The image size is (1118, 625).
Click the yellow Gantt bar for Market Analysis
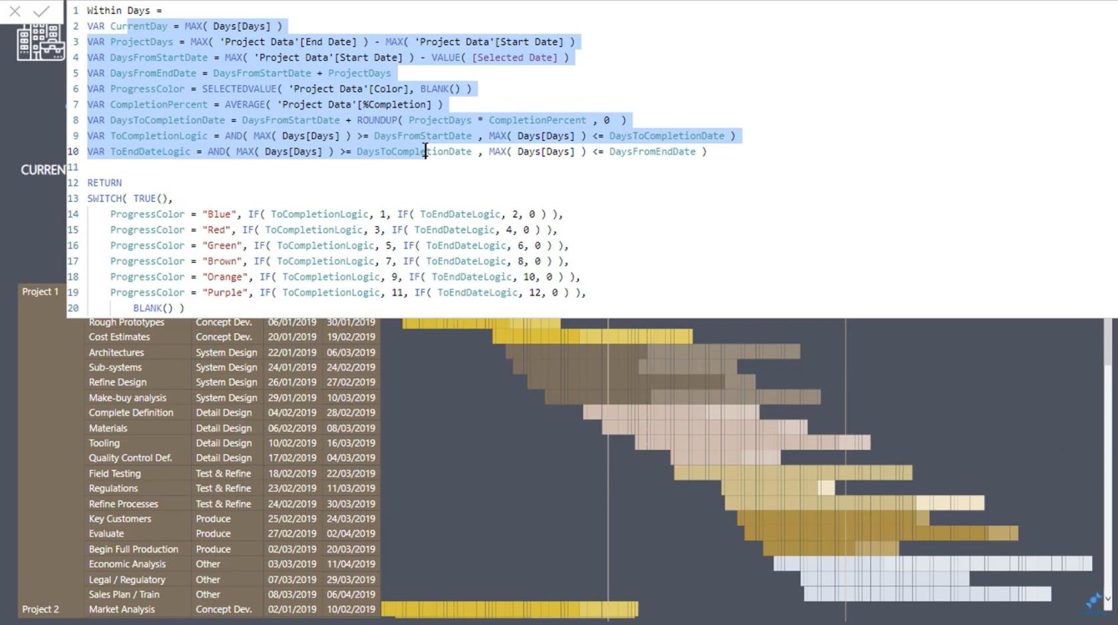[510, 608]
